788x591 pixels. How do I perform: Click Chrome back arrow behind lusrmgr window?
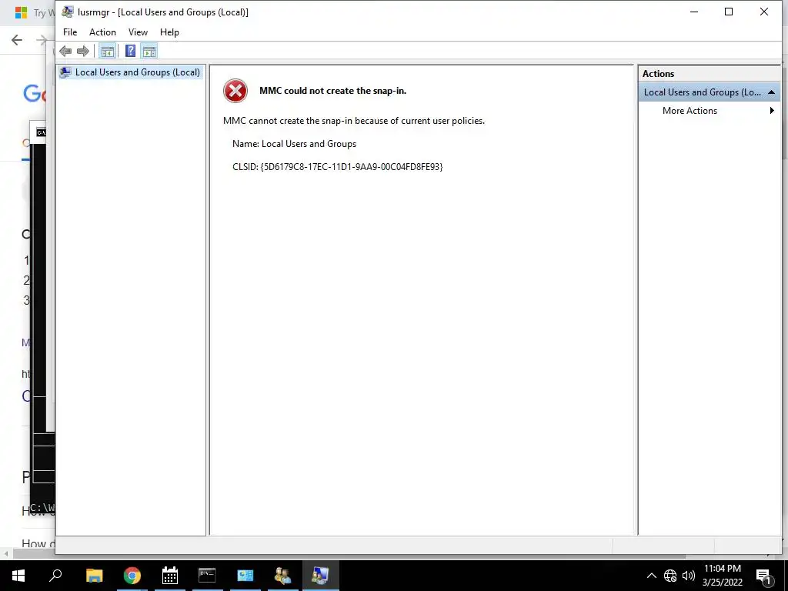click(x=17, y=40)
